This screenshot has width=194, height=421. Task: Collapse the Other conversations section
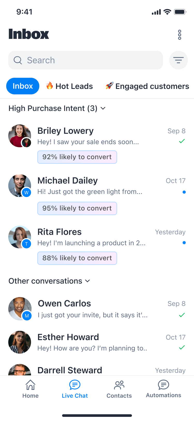(x=87, y=281)
